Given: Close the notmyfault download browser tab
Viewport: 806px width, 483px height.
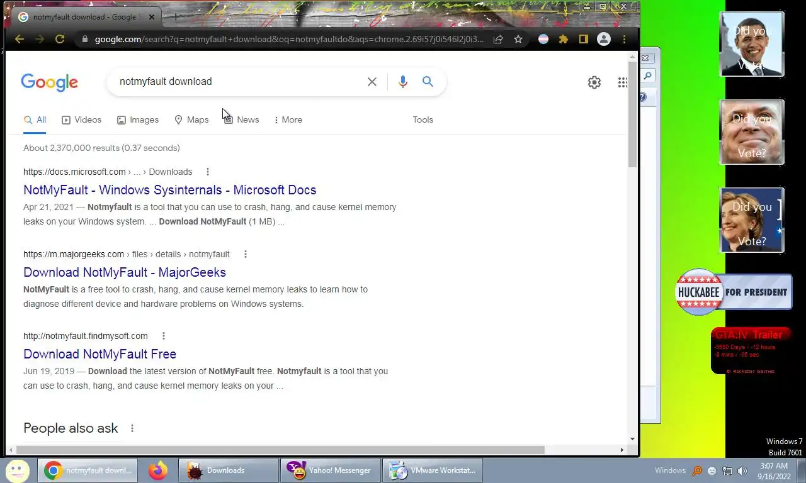Looking at the screenshot, I should [152, 17].
